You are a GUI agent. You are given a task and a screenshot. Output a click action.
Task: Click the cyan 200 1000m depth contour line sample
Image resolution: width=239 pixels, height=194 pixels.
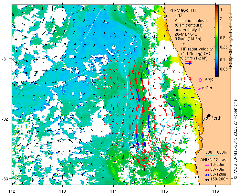tap(211, 156)
